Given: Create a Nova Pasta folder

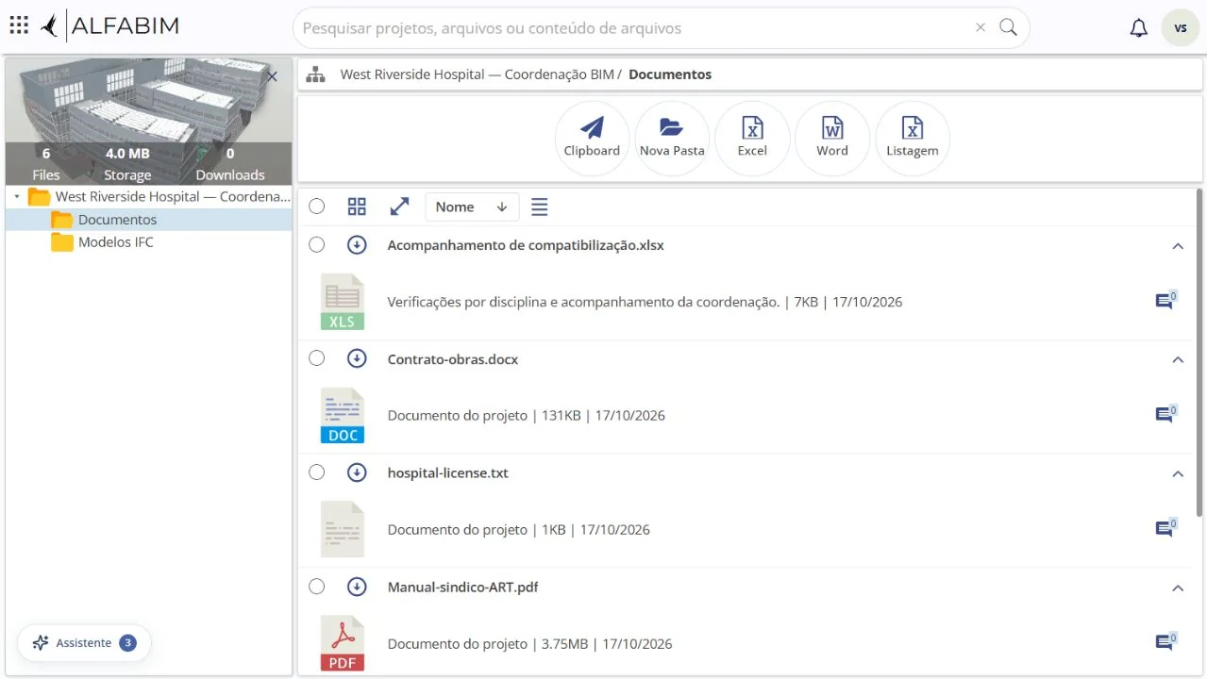Looking at the screenshot, I should [x=672, y=139].
